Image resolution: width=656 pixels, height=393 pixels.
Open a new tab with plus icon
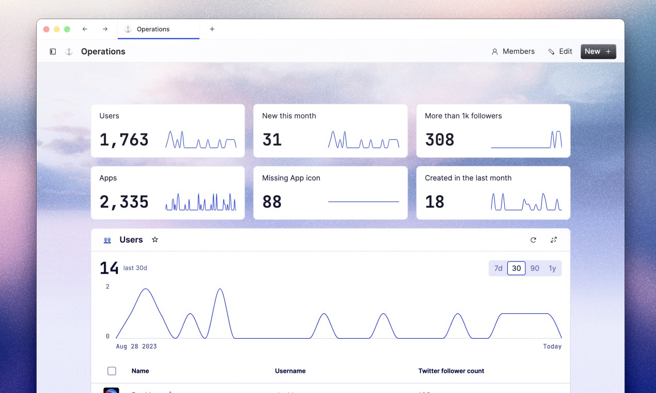(x=212, y=29)
